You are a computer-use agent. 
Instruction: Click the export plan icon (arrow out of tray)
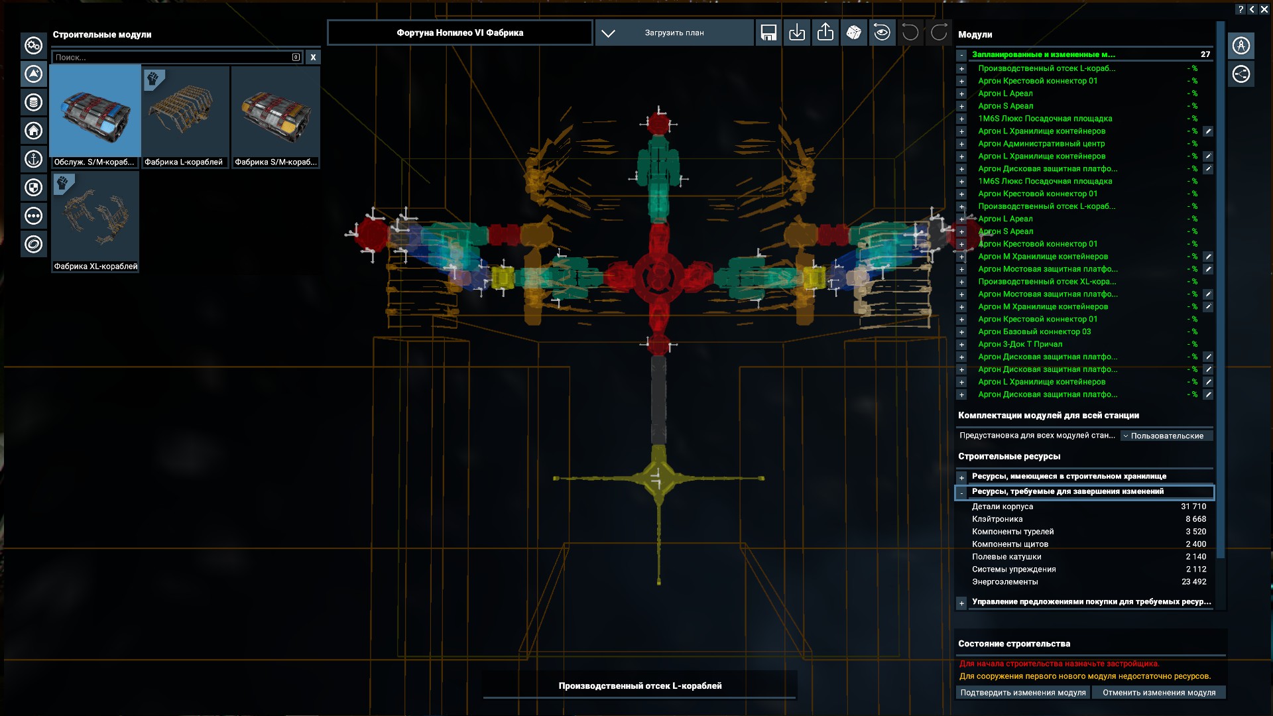[825, 32]
